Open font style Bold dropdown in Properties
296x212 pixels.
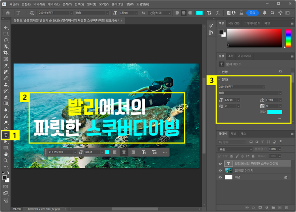pyautogui.click(x=280, y=93)
